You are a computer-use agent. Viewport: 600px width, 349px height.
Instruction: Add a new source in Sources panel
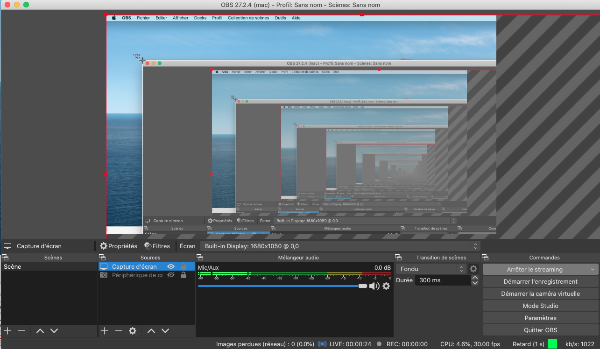[x=105, y=331]
